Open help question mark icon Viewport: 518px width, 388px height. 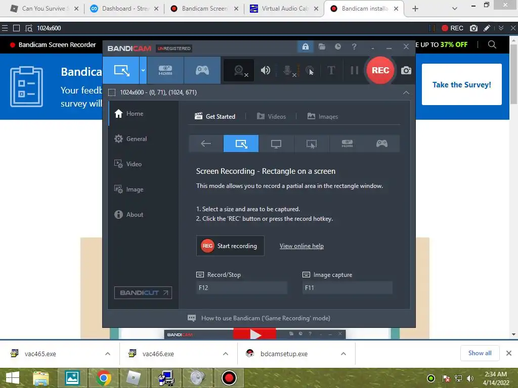click(x=354, y=46)
